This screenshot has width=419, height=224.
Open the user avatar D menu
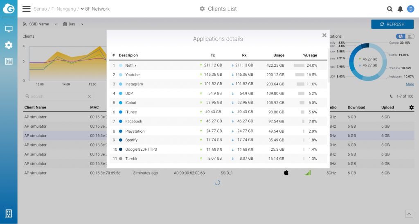pos(410,9)
